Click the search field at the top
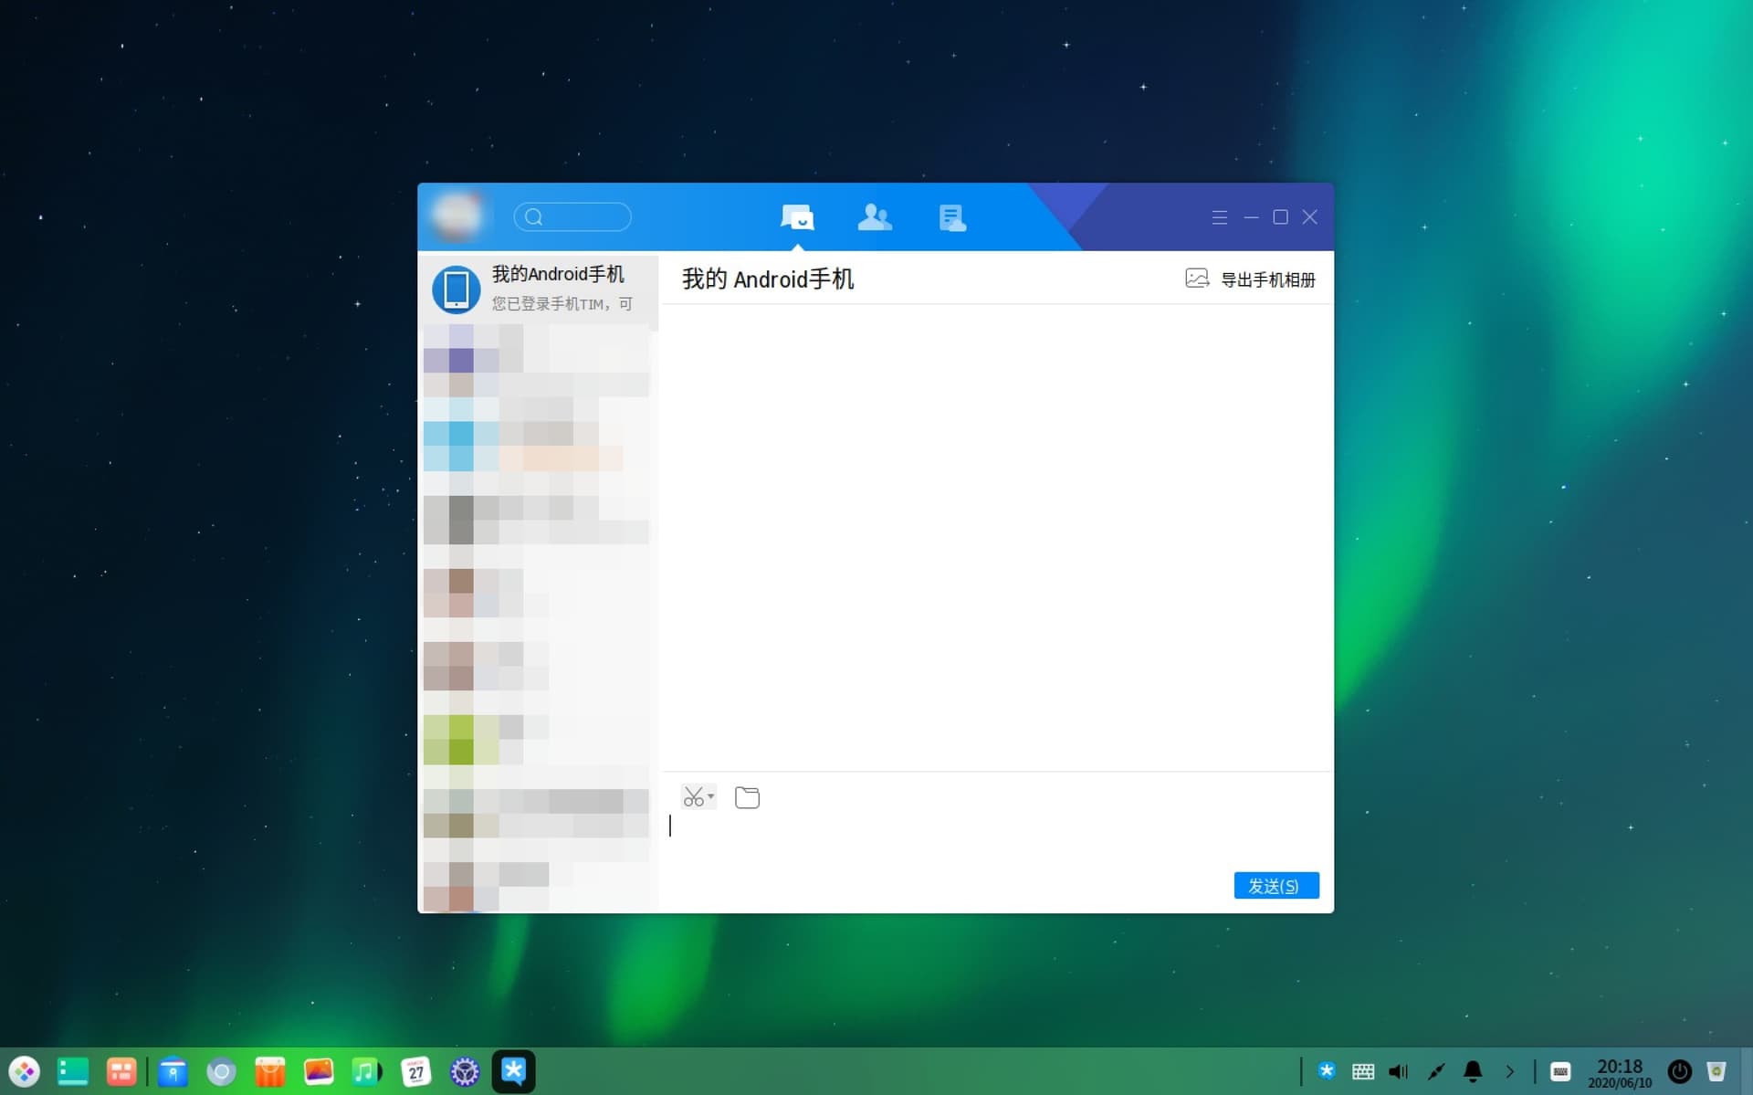 [x=572, y=216]
